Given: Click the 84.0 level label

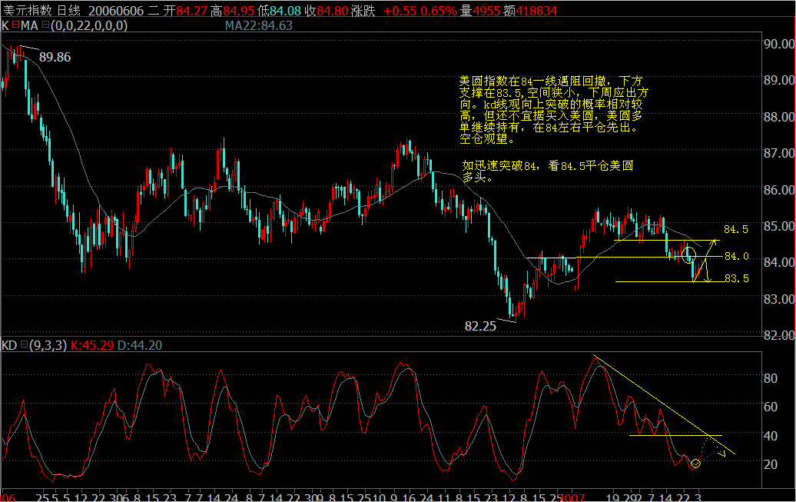Looking at the screenshot, I should (736, 256).
